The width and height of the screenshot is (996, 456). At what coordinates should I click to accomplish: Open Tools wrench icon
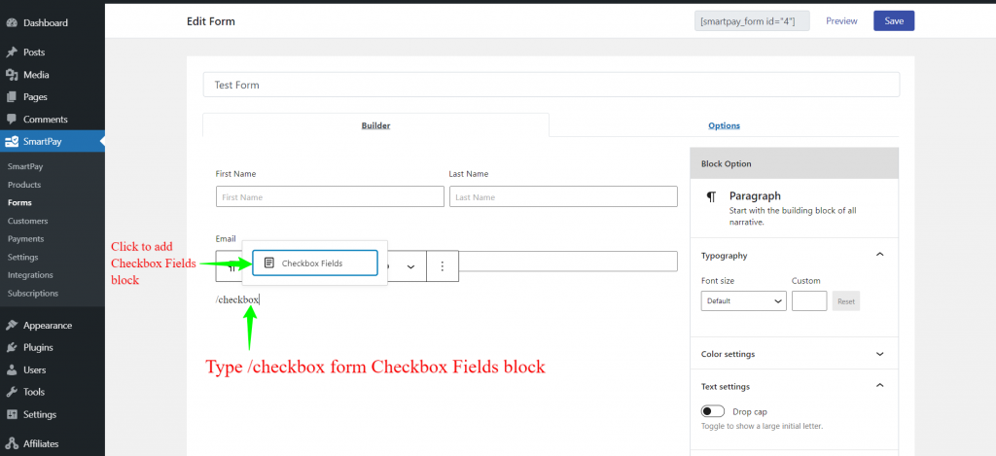pos(12,392)
